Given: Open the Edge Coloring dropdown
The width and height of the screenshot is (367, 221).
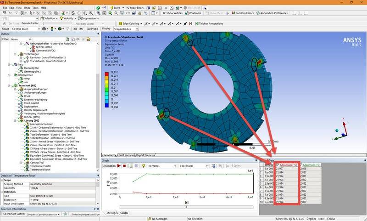Looking at the screenshot, I should (130, 24).
